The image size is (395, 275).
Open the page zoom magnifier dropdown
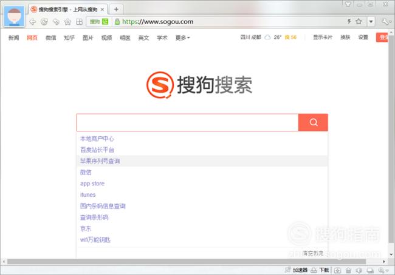[x=385, y=270]
